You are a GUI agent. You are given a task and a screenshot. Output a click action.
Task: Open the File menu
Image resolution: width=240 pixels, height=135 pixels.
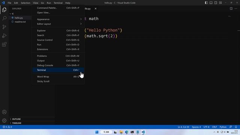coord(9,3)
